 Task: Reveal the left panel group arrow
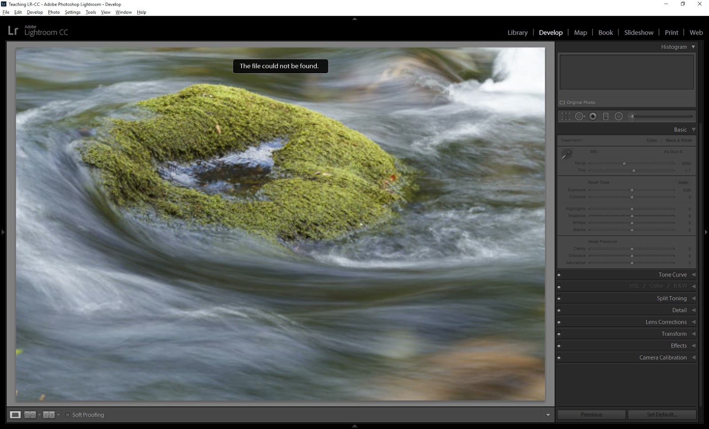coord(3,232)
